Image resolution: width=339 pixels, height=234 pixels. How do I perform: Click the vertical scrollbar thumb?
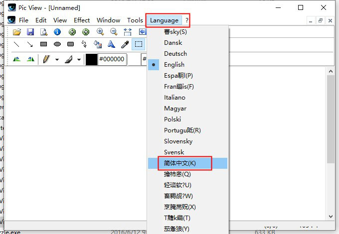point(331,119)
